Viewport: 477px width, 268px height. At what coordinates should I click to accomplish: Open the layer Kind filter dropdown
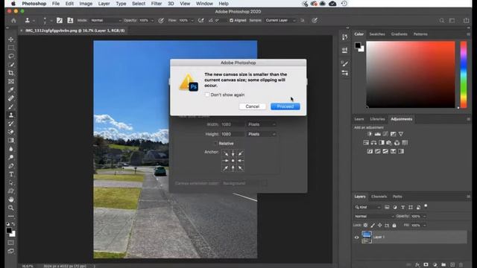tap(367, 207)
